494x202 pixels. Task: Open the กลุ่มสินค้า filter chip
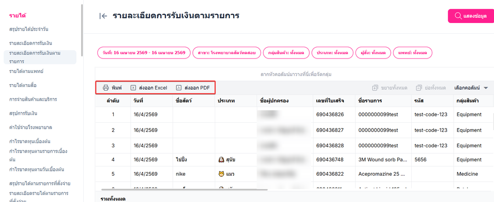[x=286, y=53]
